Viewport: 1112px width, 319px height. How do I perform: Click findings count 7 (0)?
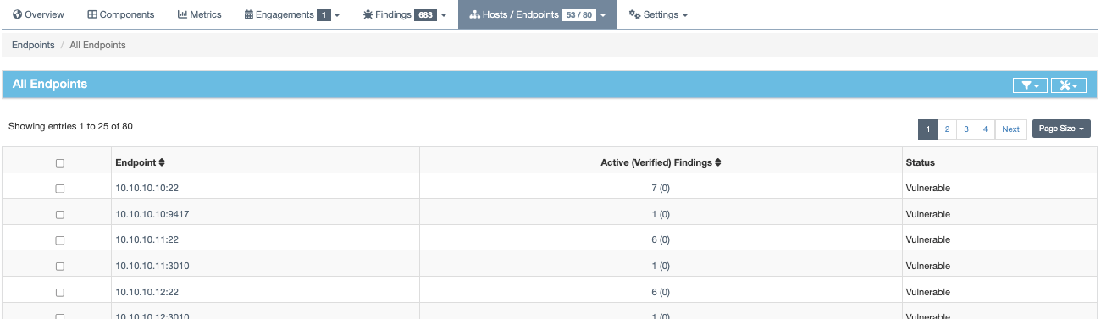(x=661, y=188)
